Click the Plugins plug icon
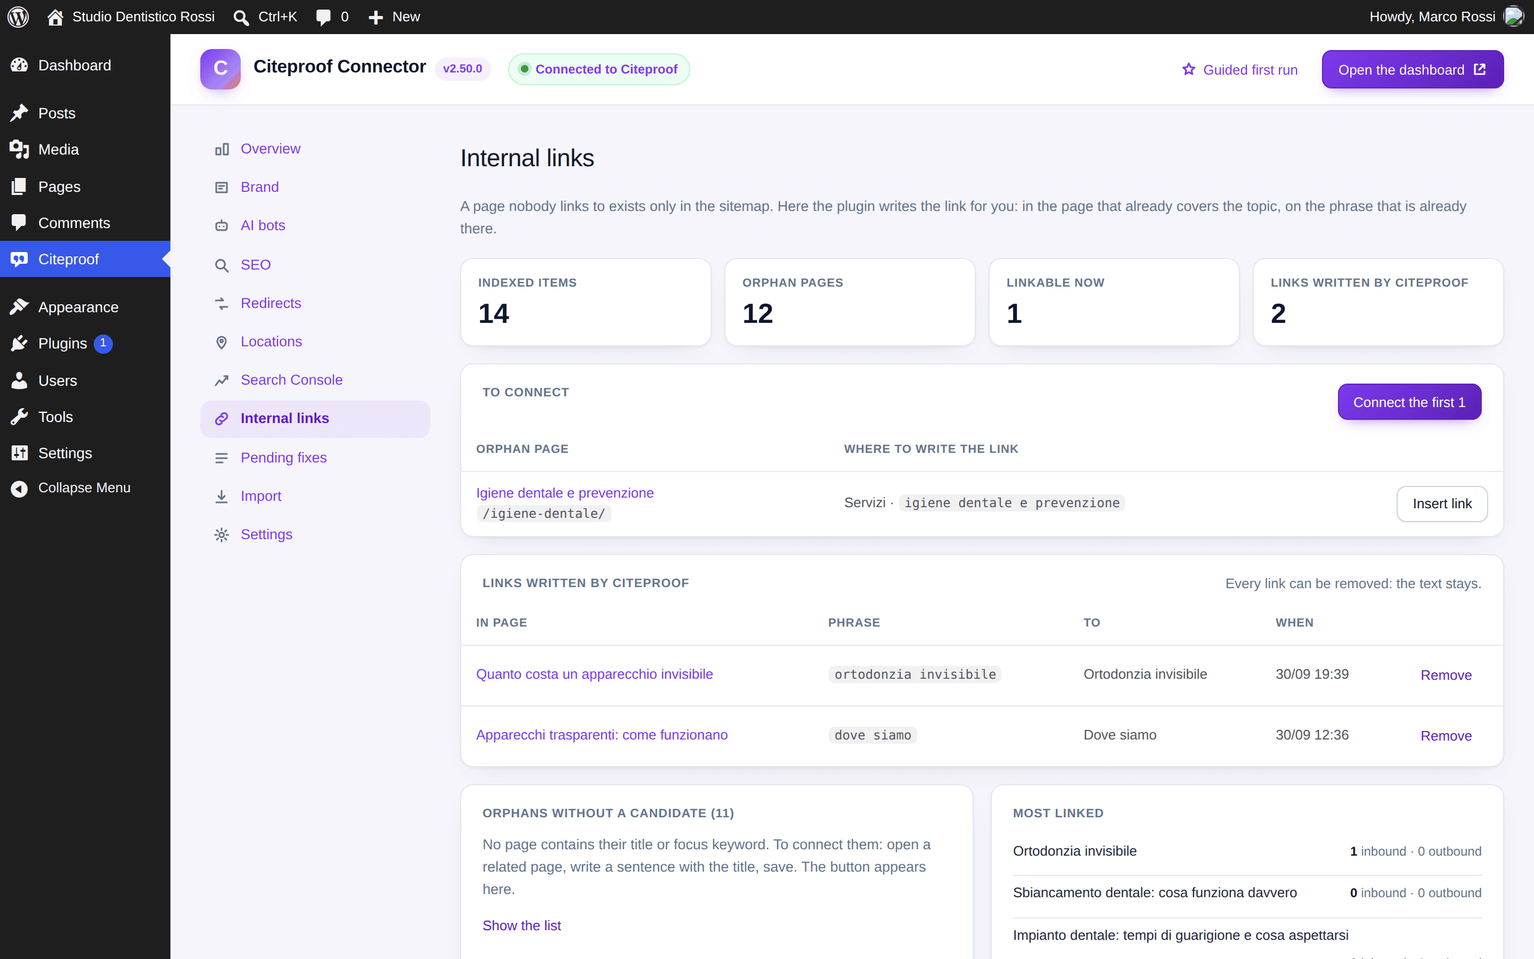 click(x=19, y=343)
